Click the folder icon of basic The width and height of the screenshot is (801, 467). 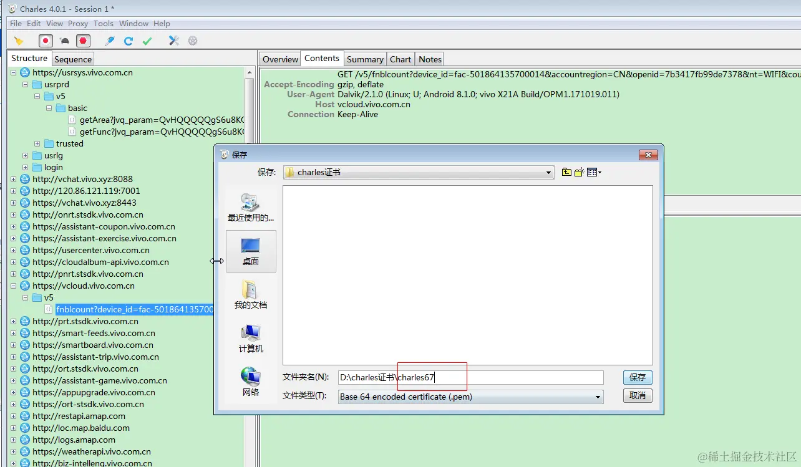point(61,108)
